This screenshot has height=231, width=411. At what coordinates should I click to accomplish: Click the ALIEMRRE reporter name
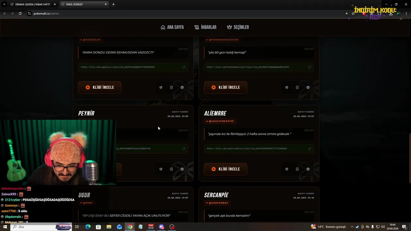click(215, 113)
